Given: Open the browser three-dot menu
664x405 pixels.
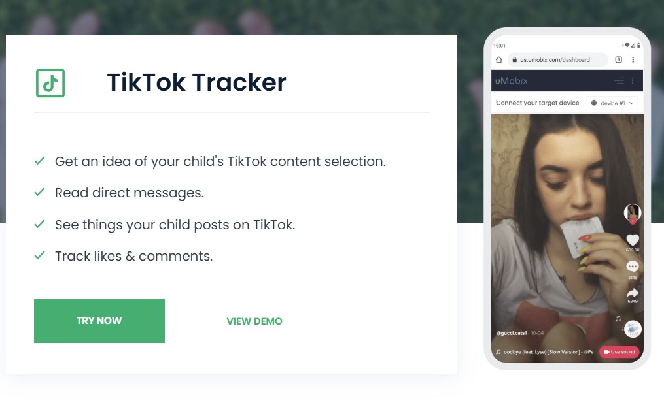Looking at the screenshot, I should tap(633, 59).
